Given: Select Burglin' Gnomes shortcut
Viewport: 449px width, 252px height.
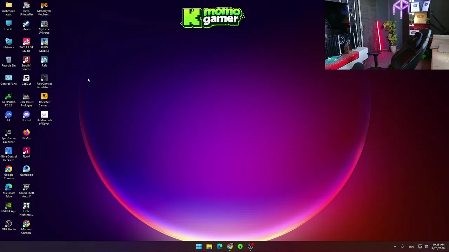Looking at the screenshot, I should (x=26, y=64).
